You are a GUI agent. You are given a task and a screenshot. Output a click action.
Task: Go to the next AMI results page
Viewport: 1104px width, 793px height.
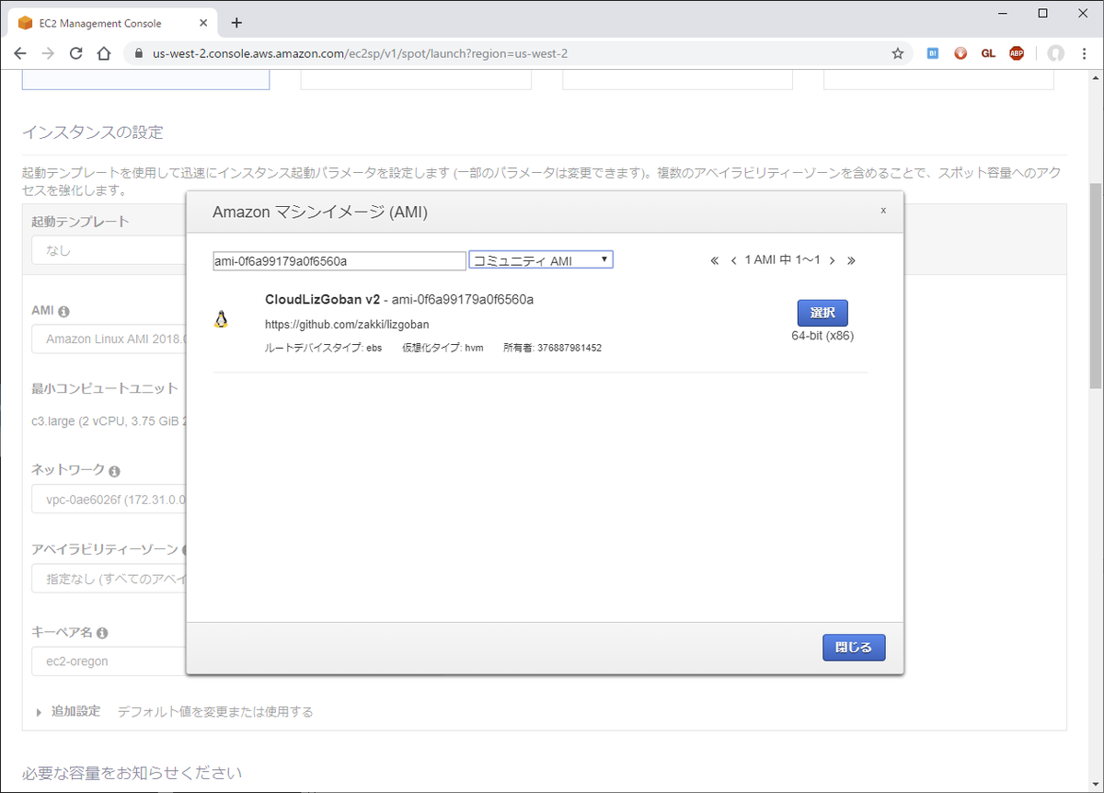click(x=832, y=260)
